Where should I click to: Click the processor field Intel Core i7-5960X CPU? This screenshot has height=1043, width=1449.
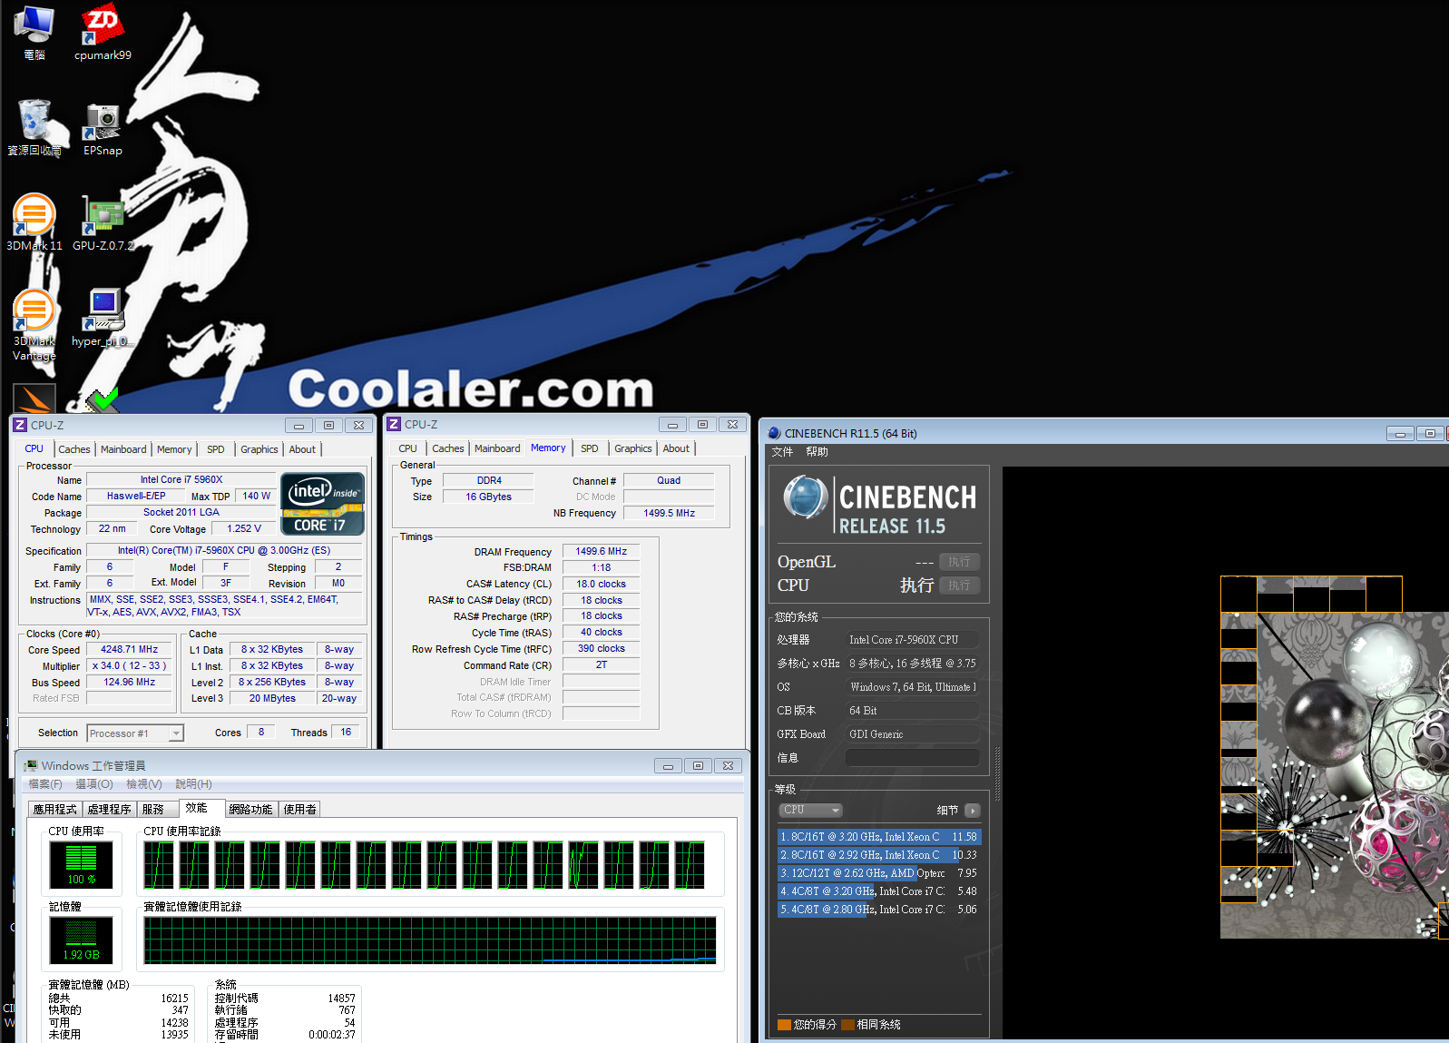913,640
